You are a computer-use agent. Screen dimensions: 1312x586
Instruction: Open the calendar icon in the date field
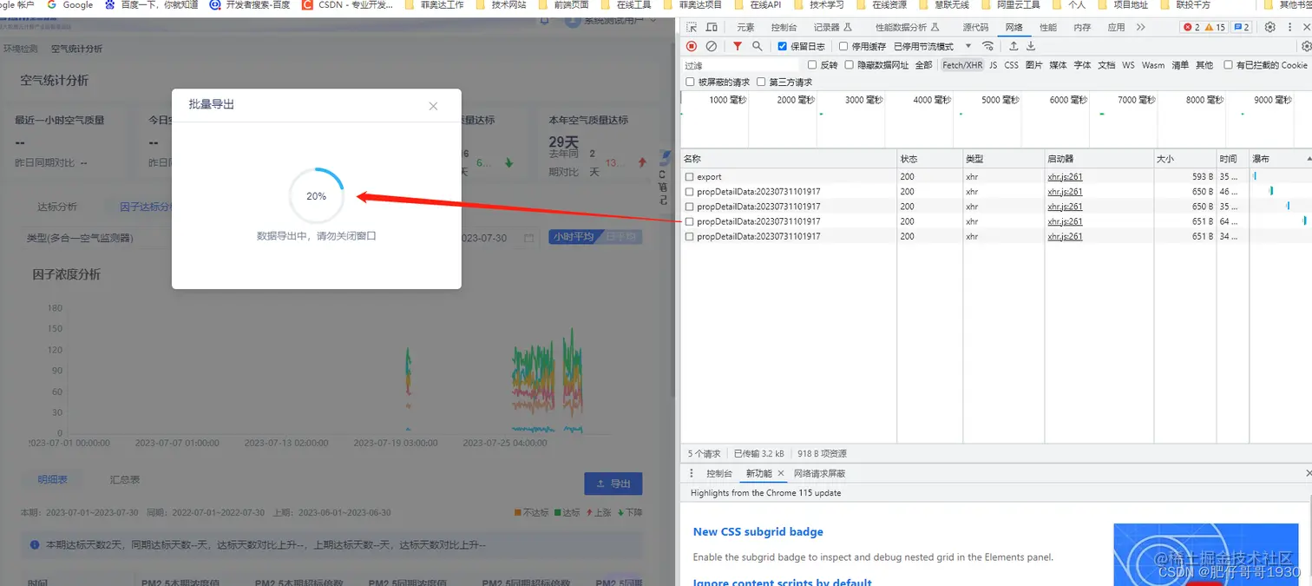[x=528, y=237]
